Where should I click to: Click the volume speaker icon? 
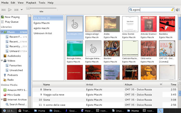(x=178, y=10)
